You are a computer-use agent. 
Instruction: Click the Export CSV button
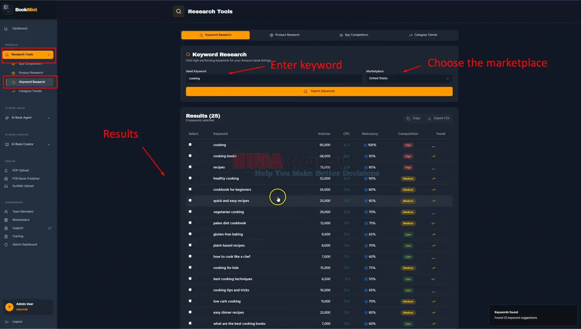pos(439,118)
